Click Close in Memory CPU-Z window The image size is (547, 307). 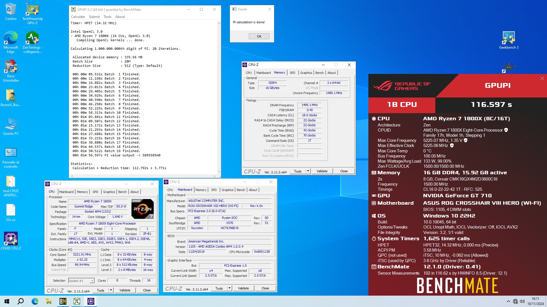click(x=344, y=171)
